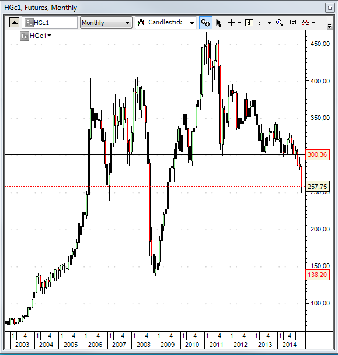The image size is (338, 355).
Task: Click the 2014 year label on time axis
Action: 290,345
